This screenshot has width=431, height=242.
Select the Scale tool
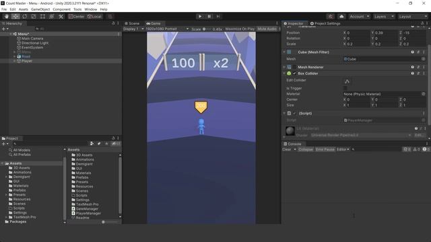[x=34, y=16]
